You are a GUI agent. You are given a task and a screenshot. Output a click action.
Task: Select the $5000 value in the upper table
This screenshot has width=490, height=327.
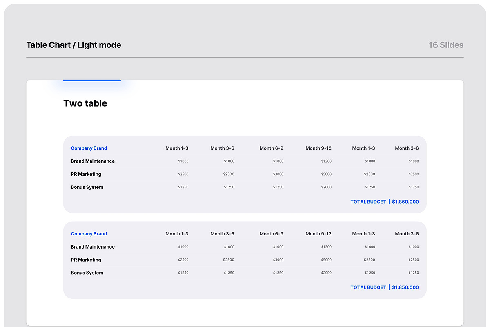pyautogui.click(x=326, y=175)
